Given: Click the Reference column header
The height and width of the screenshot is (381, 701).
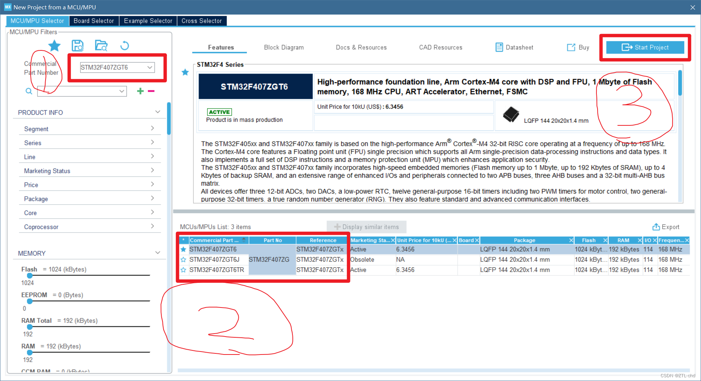Looking at the screenshot, I should click(323, 240).
